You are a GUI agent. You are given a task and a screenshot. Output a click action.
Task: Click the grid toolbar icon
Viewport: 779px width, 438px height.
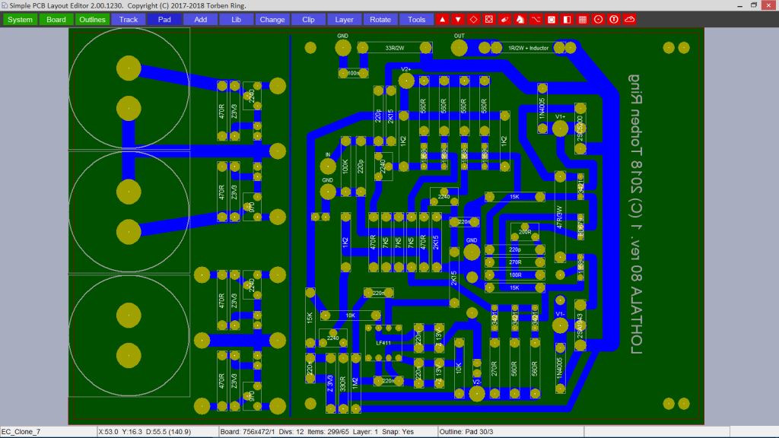click(582, 19)
